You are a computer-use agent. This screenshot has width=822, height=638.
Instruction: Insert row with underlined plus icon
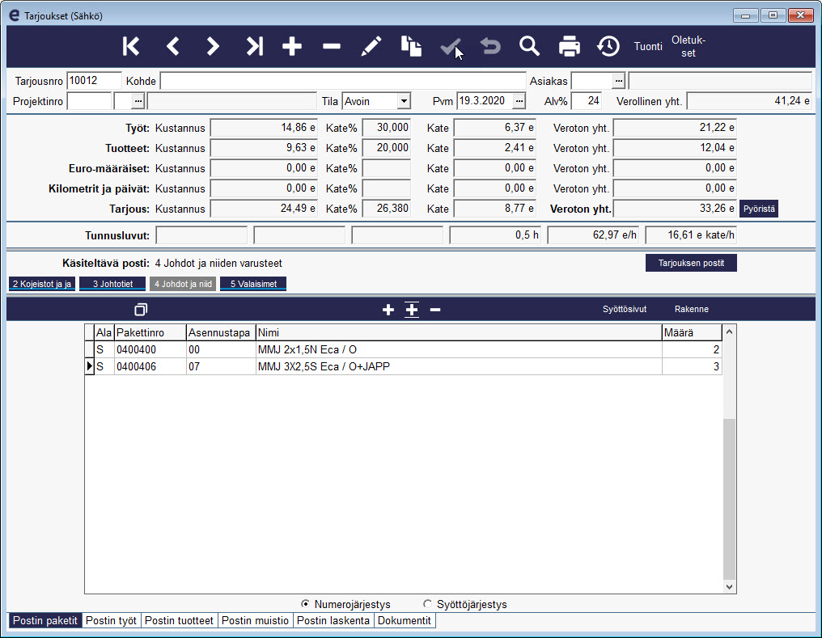click(x=412, y=310)
